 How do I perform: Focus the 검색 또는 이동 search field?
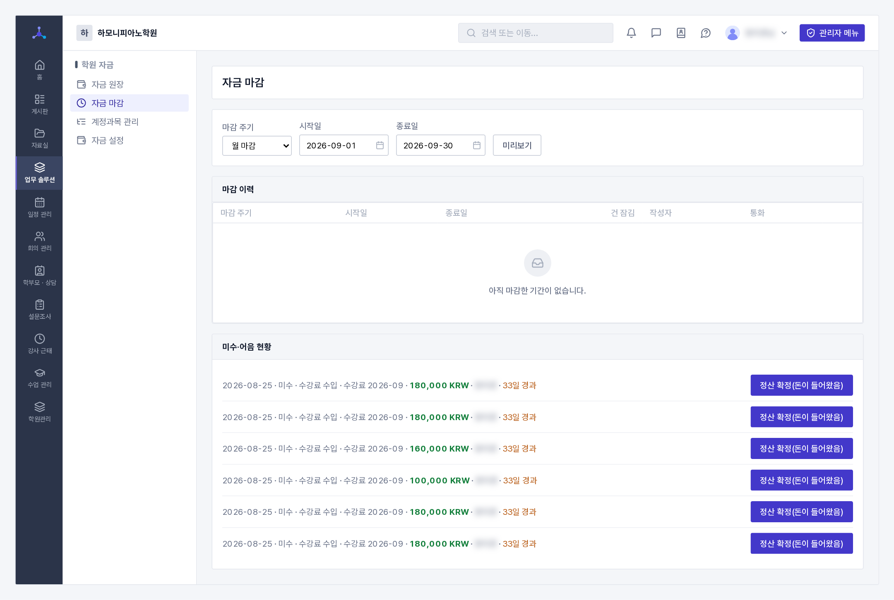pos(535,33)
